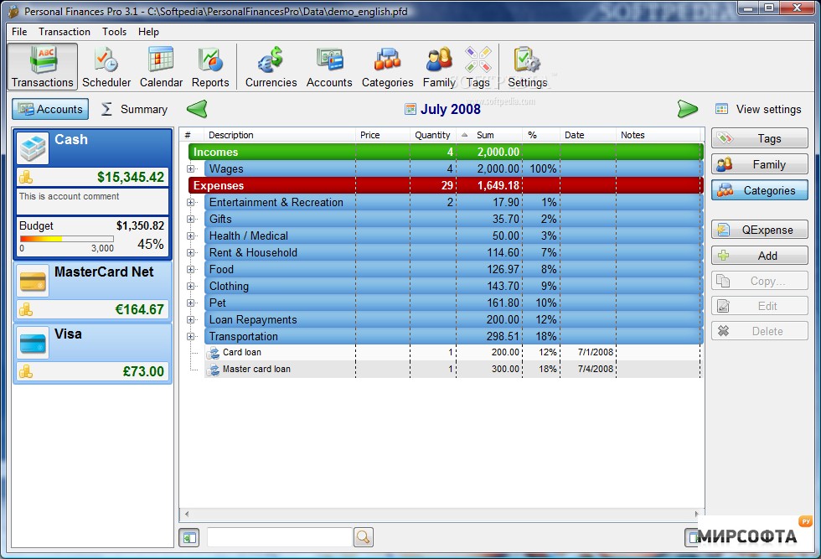Open the File menu
This screenshot has height=559, width=821.
[x=19, y=32]
